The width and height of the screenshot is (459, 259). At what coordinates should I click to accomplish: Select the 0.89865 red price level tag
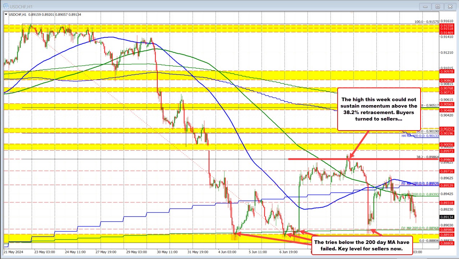(x=447, y=159)
